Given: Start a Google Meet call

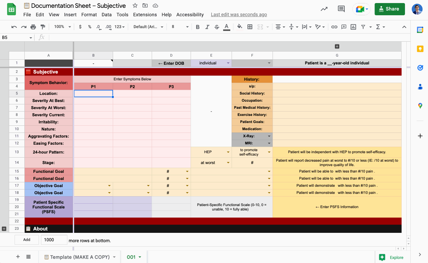Looking at the screenshot, I should [361, 9].
